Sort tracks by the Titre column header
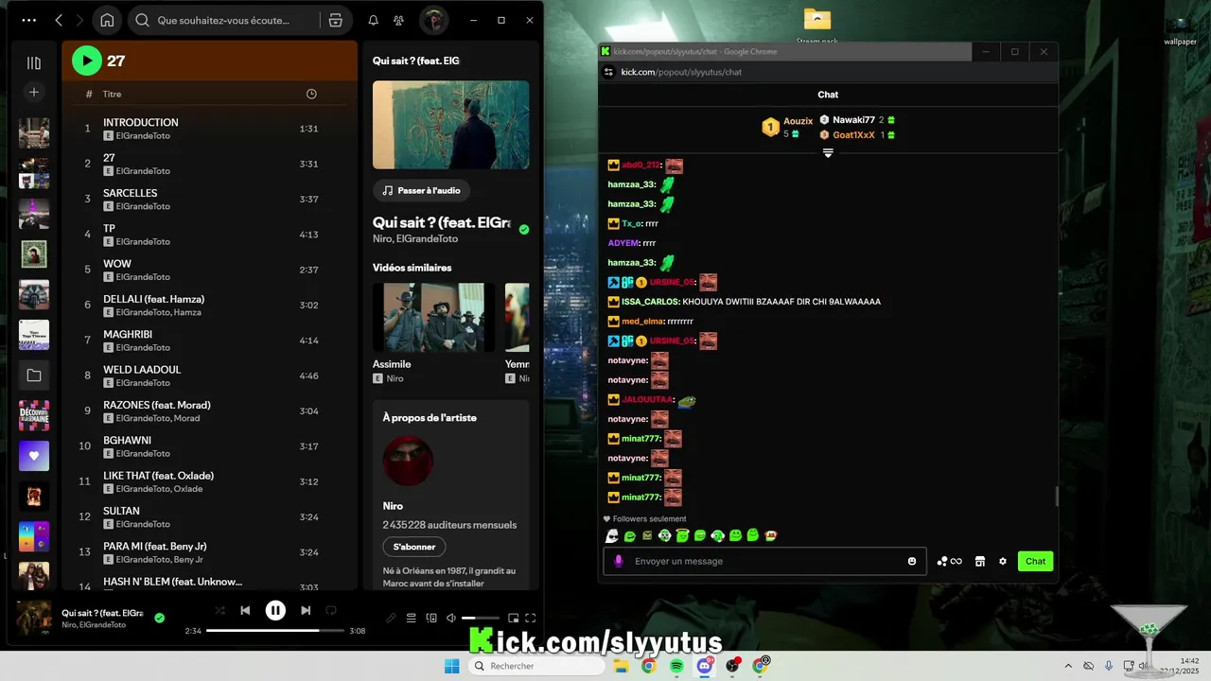Viewport: 1211px width, 681px height. point(113,94)
